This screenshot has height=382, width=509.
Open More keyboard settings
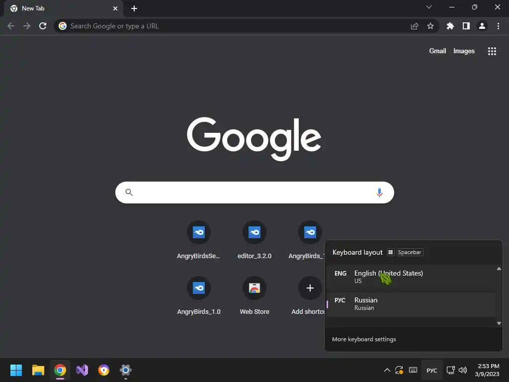[364, 339]
